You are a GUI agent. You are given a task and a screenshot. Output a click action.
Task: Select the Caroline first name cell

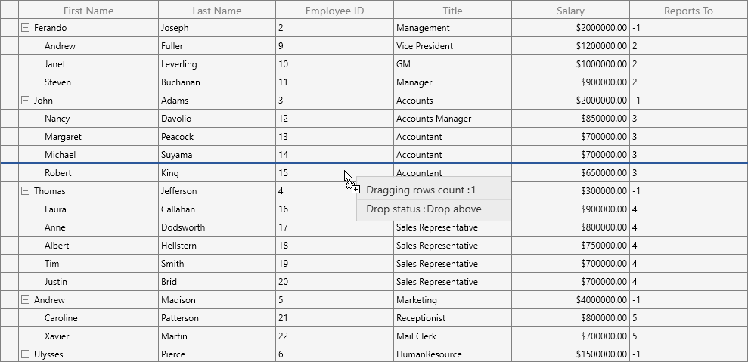(88, 318)
